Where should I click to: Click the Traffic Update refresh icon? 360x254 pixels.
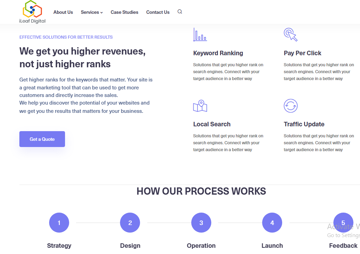point(290,106)
